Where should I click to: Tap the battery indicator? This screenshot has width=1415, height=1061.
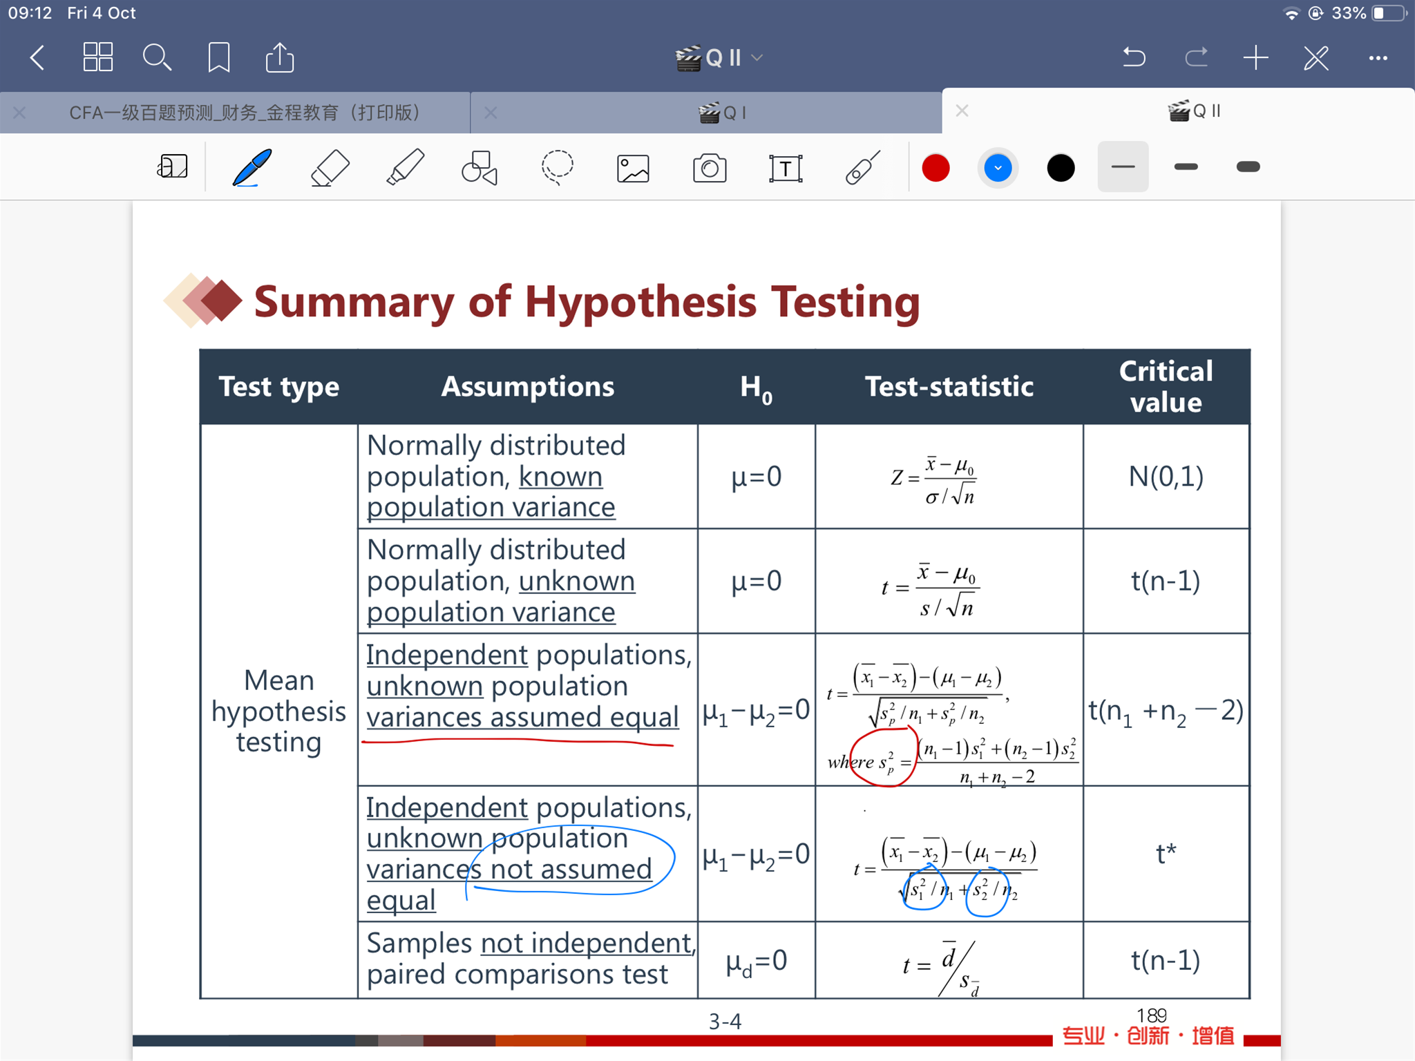1390,13
